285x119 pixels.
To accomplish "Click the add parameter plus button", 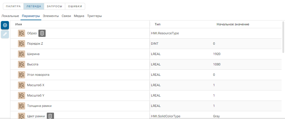I will tap(5, 25).
